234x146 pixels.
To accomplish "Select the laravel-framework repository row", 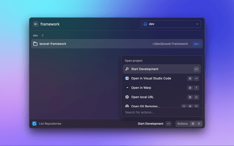I will coord(117,44).
